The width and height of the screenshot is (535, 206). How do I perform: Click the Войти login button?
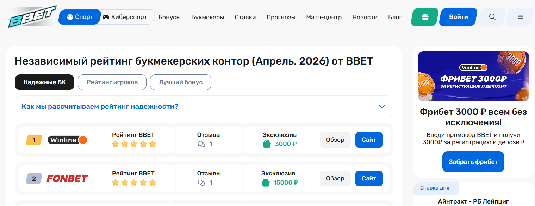[459, 17]
